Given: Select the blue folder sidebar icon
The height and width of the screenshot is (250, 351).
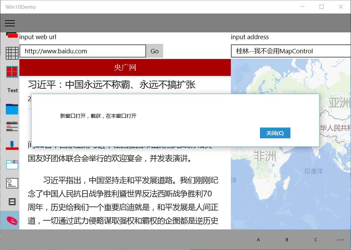Looking at the screenshot, I should pyautogui.click(x=12, y=109).
